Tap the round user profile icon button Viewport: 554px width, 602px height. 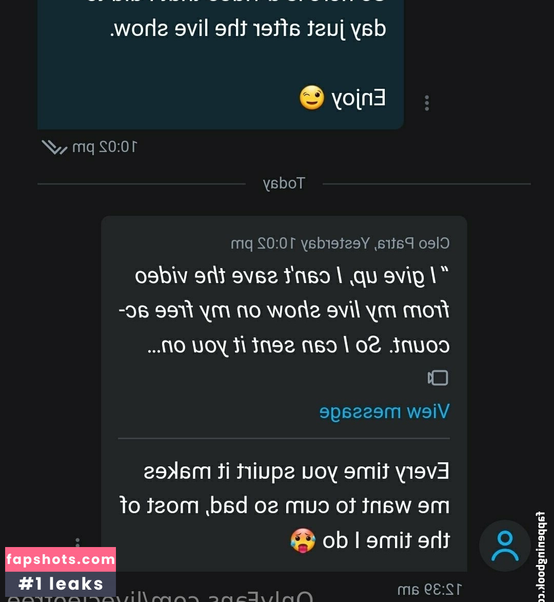pyautogui.click(x=505, y=545)
